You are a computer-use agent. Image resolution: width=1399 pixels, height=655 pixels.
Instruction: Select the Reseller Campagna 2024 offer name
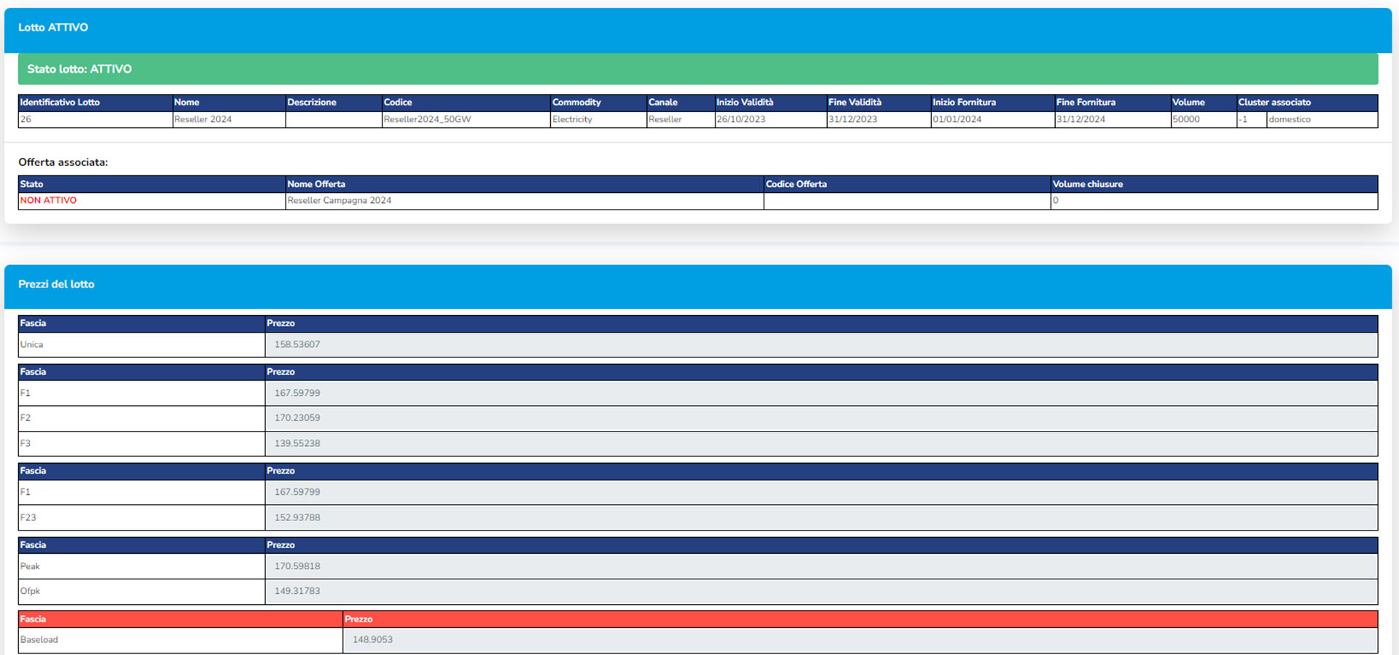point(340,201)
